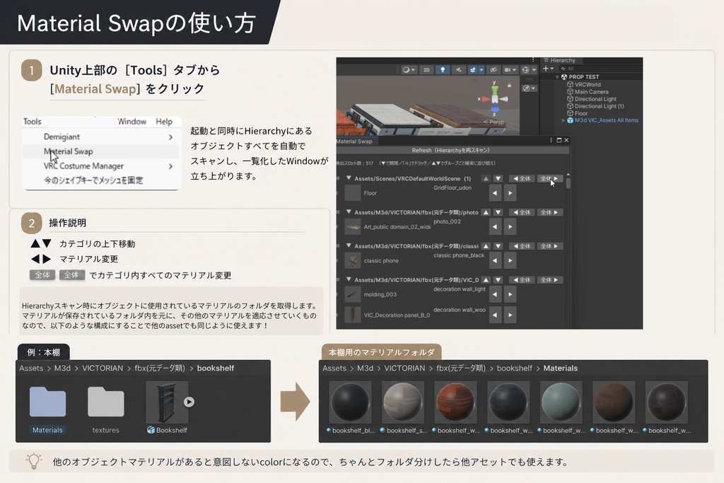The height and width of the screenshot is (483, 724).
Task: Select the bookshelf_bl... black material sphere
Action: 351,402
